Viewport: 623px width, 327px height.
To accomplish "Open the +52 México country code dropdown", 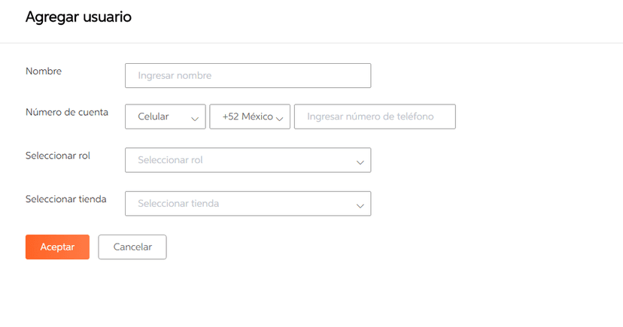I will [250, 117].
